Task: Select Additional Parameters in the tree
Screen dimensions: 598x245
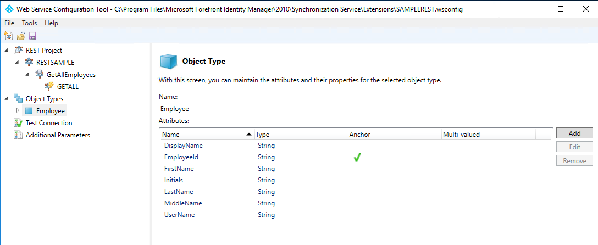Action: point(58,135)
